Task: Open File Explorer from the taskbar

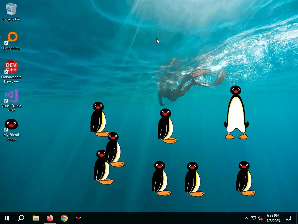Action: pyautogui.click(x=36, y=218)
